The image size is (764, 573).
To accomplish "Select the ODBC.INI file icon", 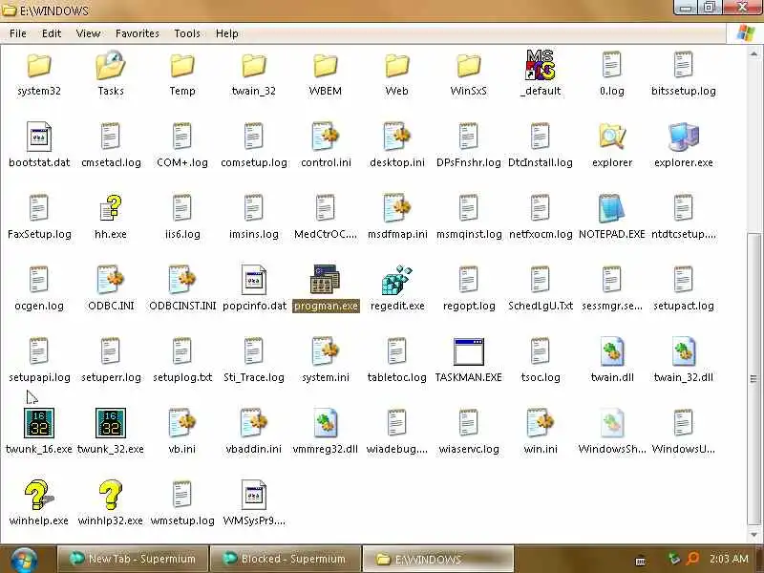I will 111,279.
